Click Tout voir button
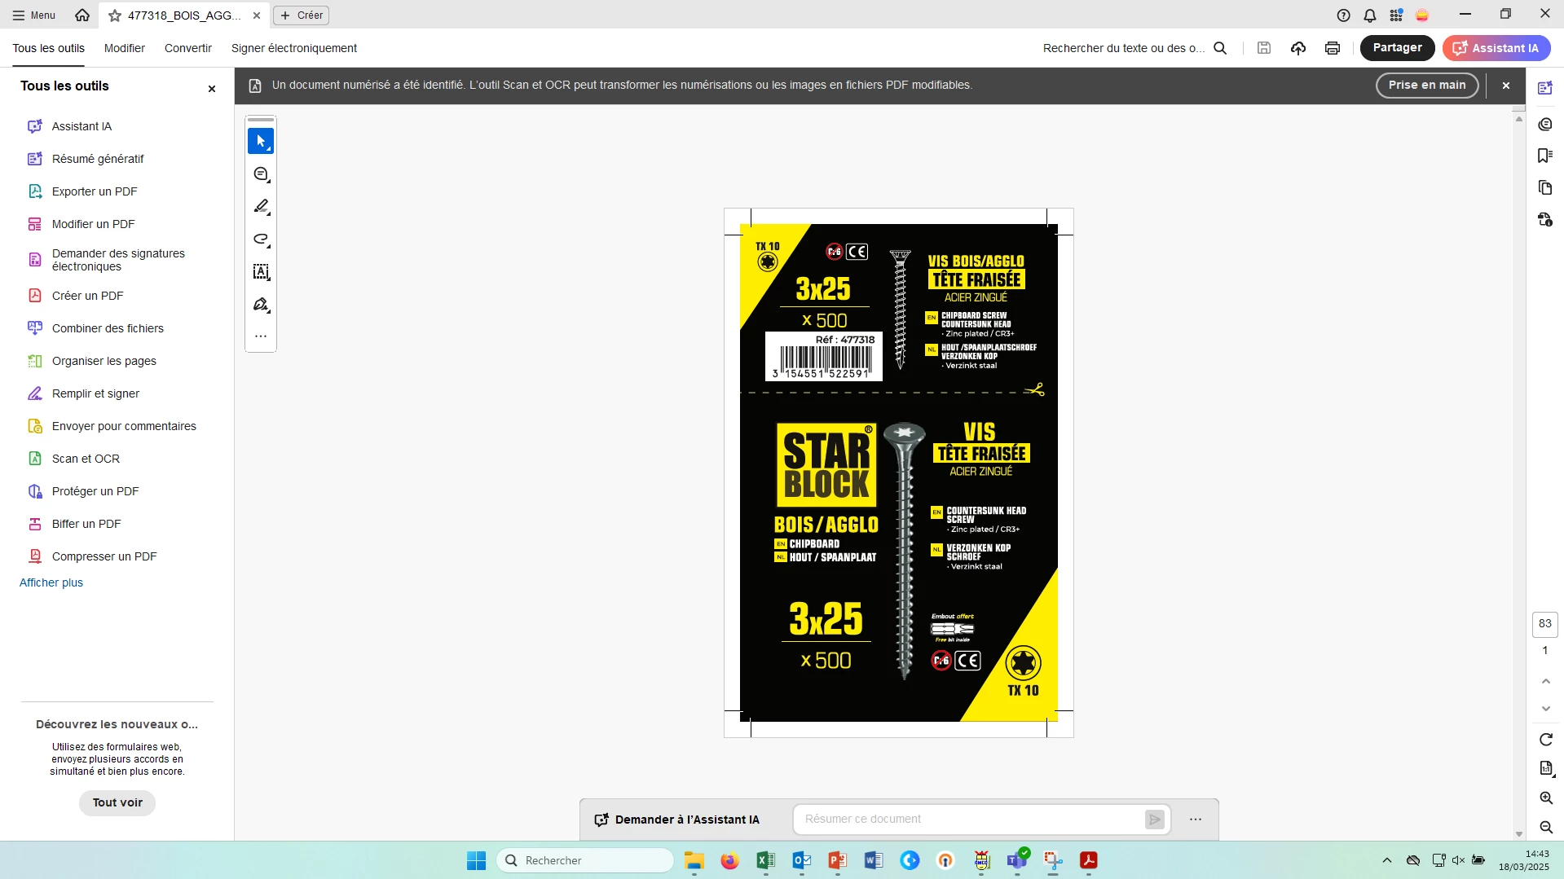 click(x=117, y=802)
